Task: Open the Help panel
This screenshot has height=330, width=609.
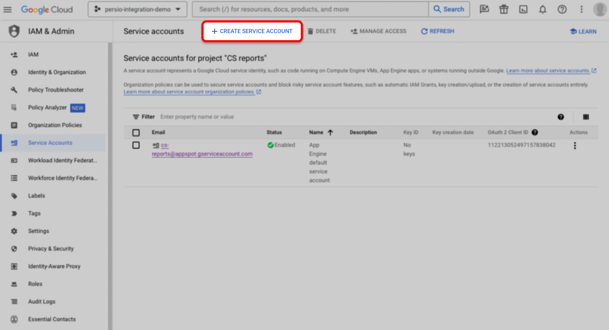Action: 562,9
